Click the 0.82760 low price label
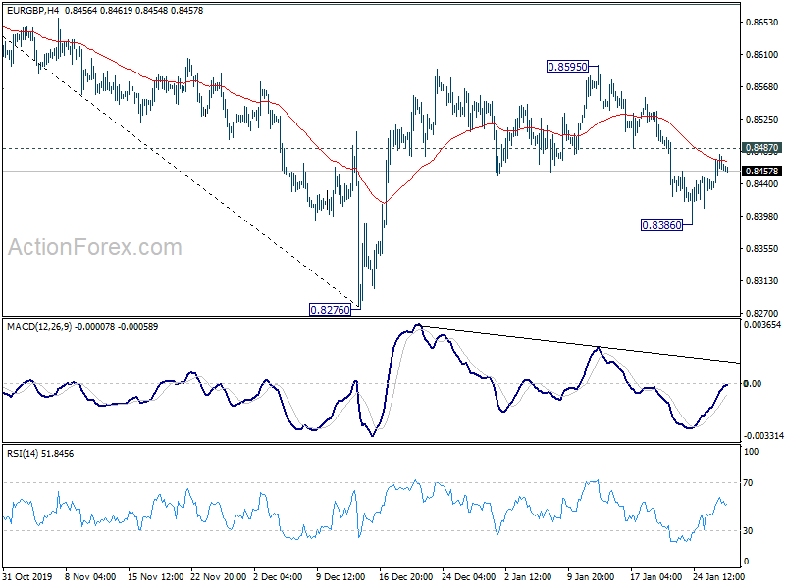The image size is (785, 588). tap(330, 310)
